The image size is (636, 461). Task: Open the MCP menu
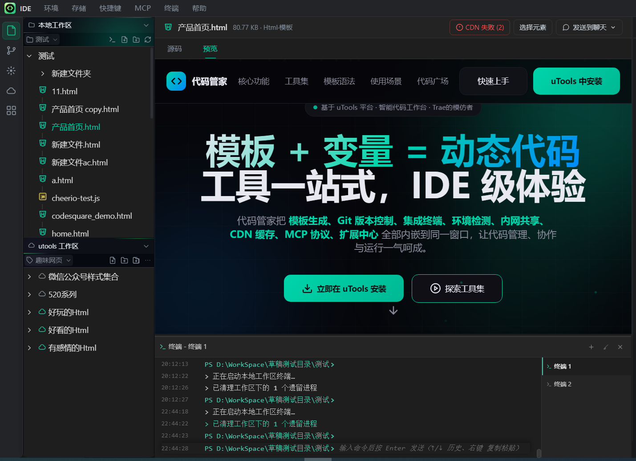(x=143, y=8)
